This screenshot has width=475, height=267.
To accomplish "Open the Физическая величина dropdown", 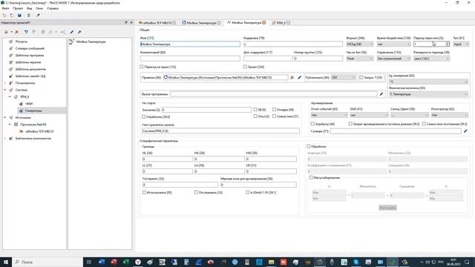I will point(428,94).
